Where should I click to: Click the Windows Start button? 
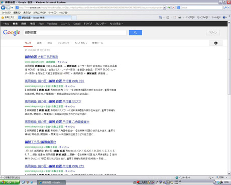pyautogui.click(x=10, y=182)
